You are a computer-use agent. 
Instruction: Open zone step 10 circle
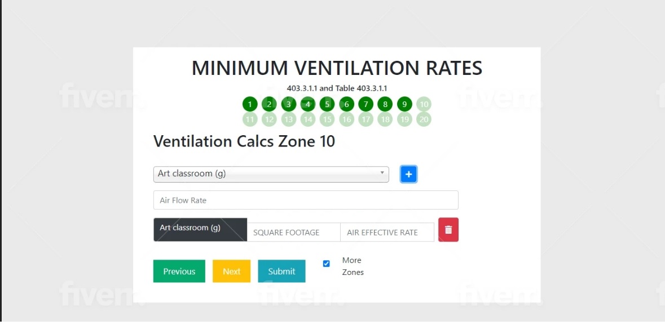tap(424, 104)
